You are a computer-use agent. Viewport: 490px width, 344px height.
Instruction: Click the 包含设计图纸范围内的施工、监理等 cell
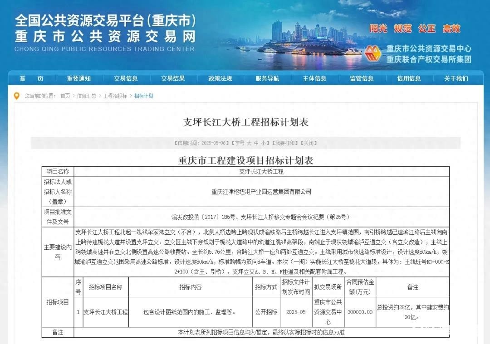tap(190, 312)
